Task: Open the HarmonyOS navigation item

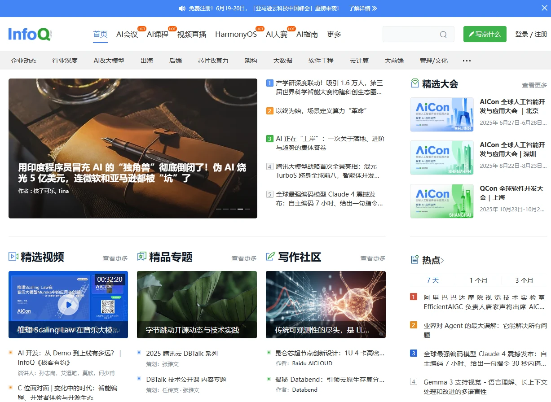Action: 236,34
